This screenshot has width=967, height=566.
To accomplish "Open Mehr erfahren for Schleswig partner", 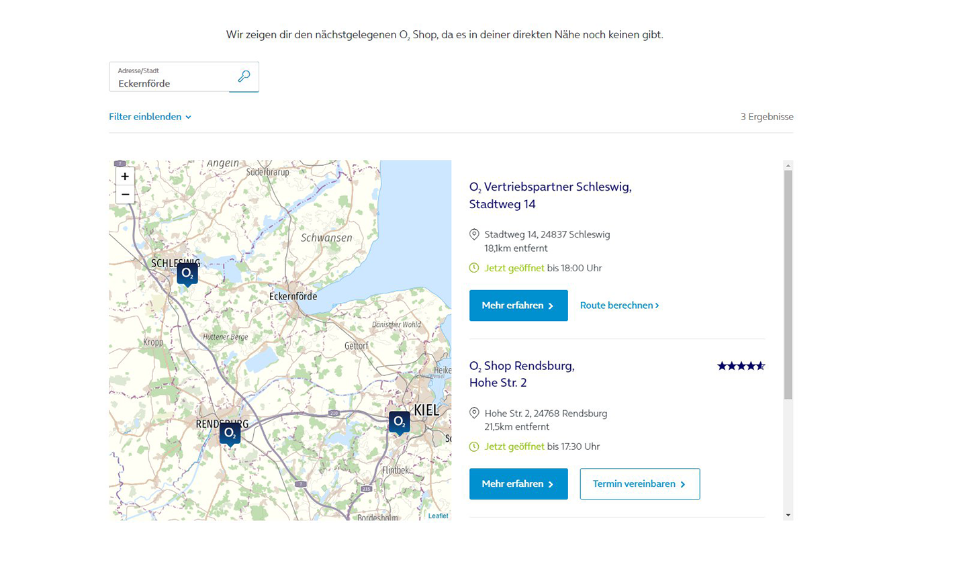I will [x=518, y=305].
